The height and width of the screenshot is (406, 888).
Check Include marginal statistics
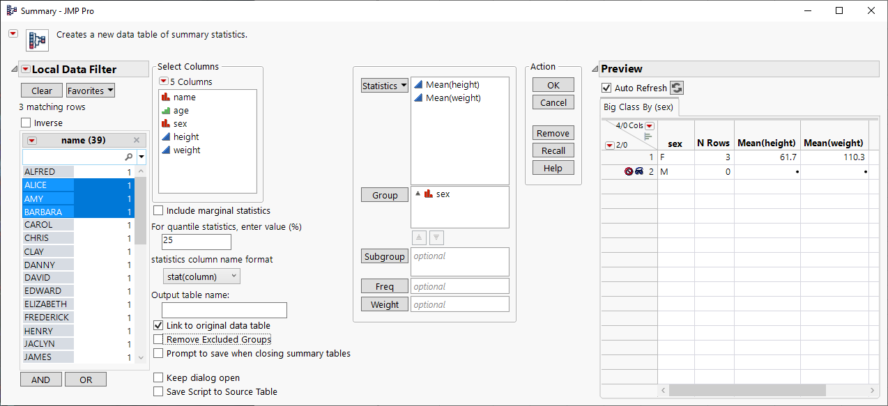point(158,210)
